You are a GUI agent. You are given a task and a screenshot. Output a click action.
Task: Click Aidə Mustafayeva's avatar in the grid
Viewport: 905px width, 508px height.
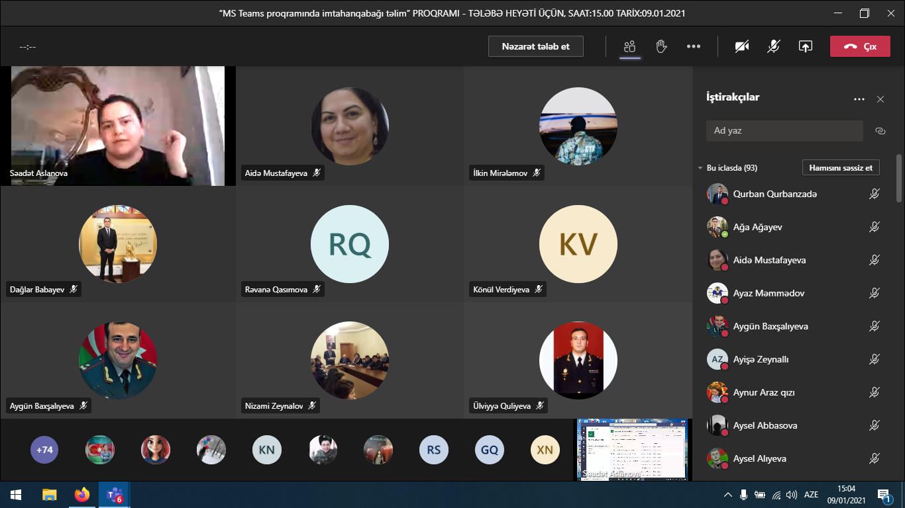tap(350, 126)
